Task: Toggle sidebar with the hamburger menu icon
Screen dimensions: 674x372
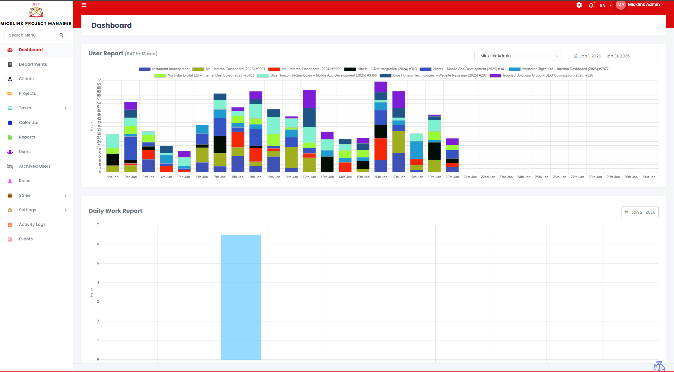Action: point(84,5)
